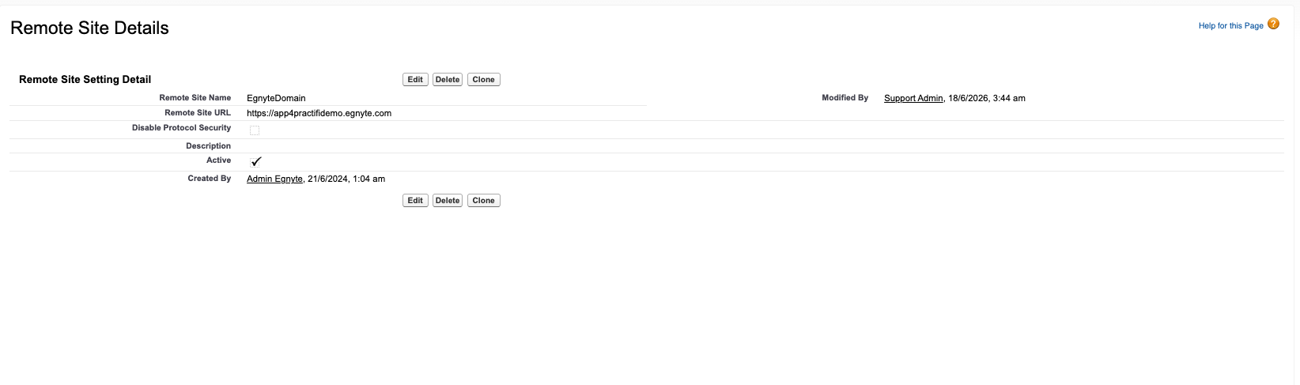Screen dimensions: 1300x385
Task: Click the Active field label
Action: [x=219, y=160]
